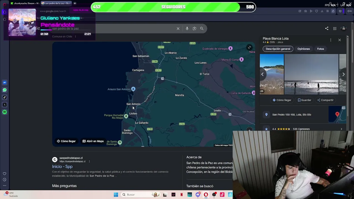Open browsing history from the sidebar clock
Screen dimensions: 354x199
(4, 180)
